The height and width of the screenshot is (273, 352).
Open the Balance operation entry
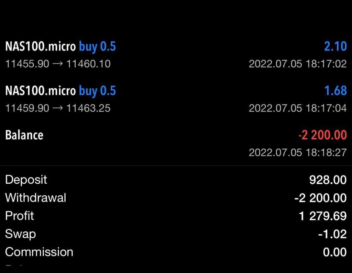coord(24,135)
